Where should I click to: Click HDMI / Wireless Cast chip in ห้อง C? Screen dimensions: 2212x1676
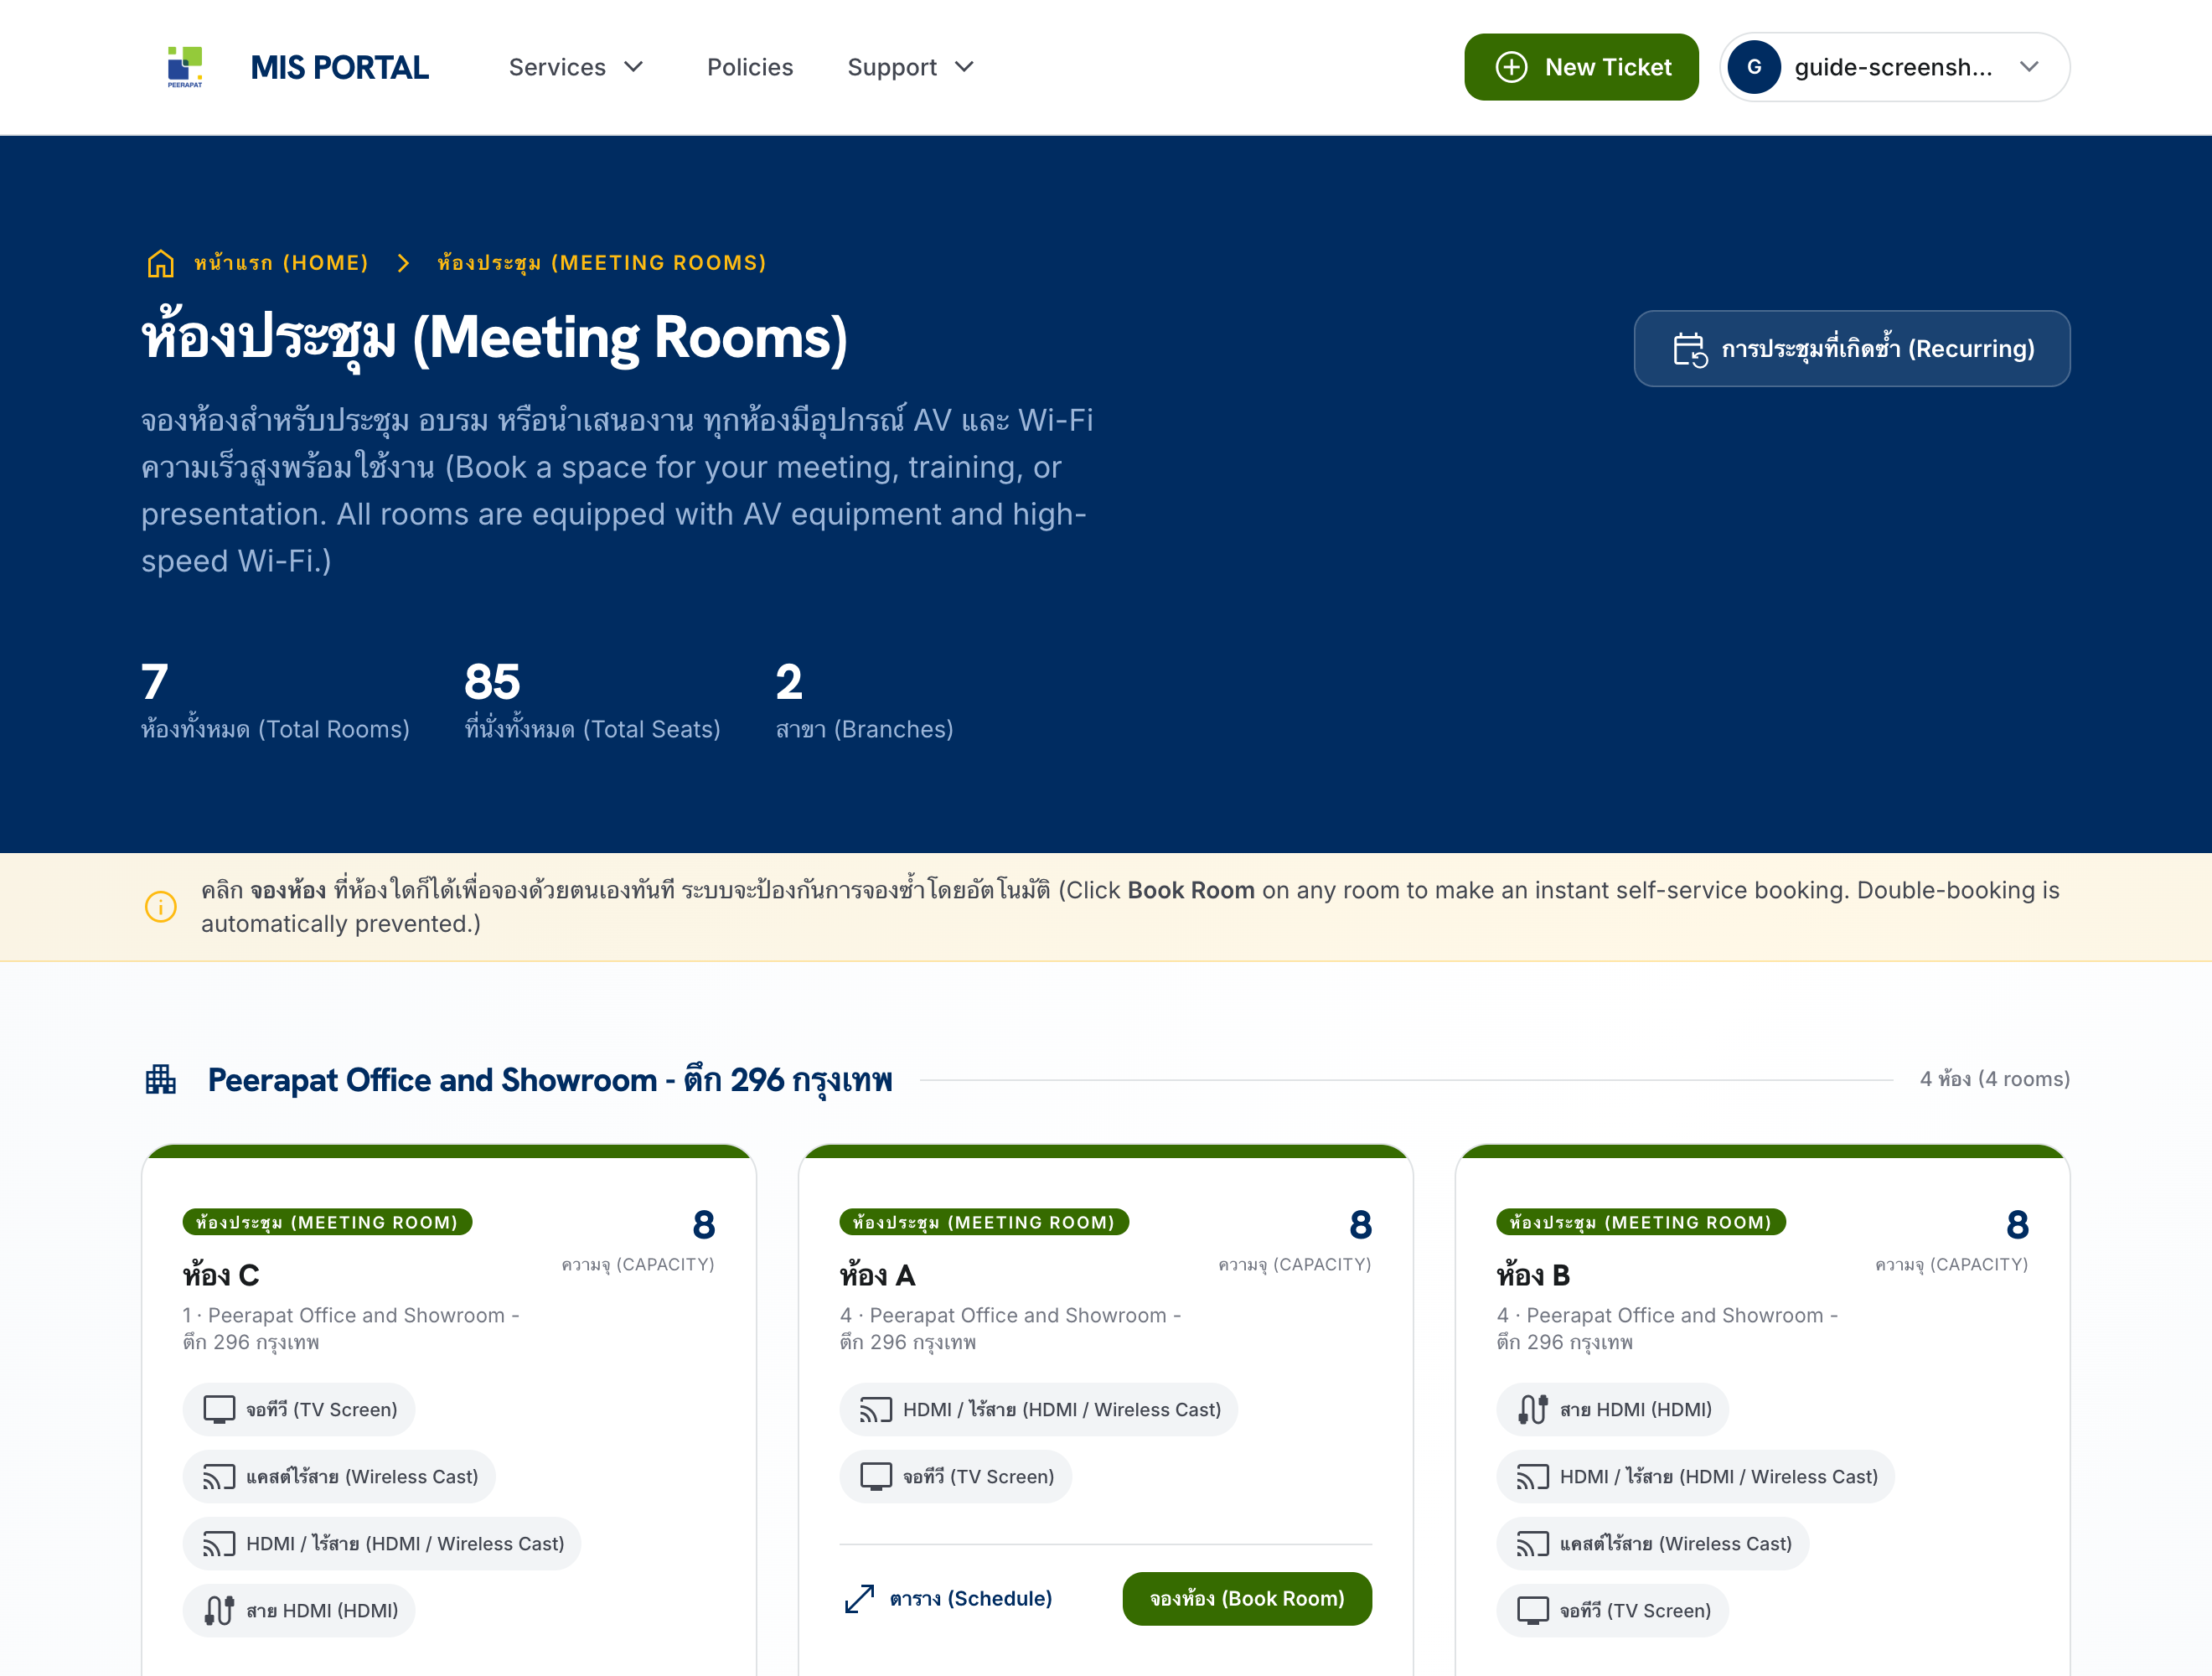pos(381,1543)
